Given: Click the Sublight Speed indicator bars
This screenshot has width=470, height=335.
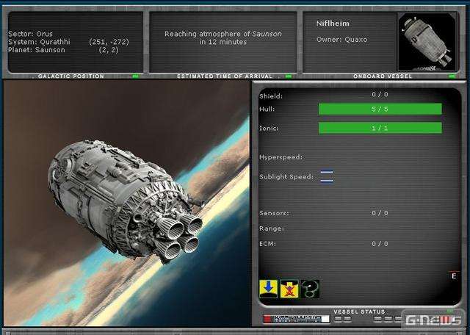Looking at the screenshot, I should (326, 176).
